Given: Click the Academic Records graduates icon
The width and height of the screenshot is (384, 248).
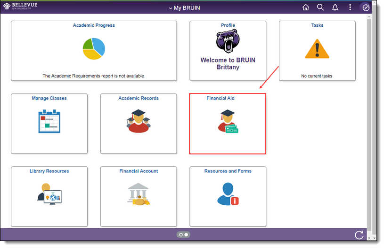Looking at the screenshot, I should click(139, 121).
